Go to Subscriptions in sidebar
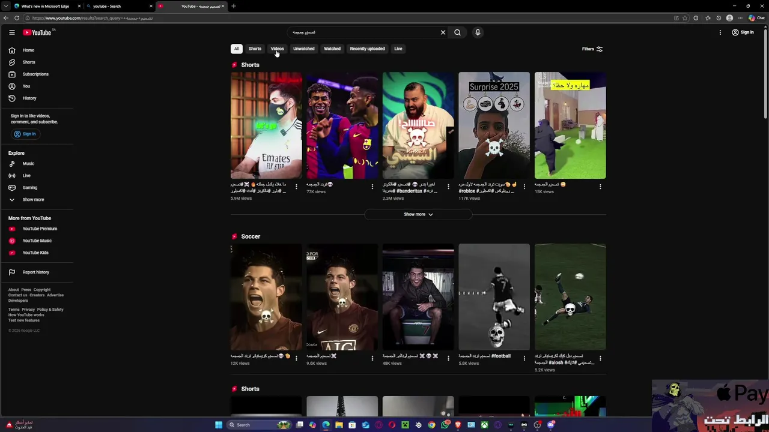Viewport: 769px width, 432px height. pyautogui.click(x=36, y=74)
